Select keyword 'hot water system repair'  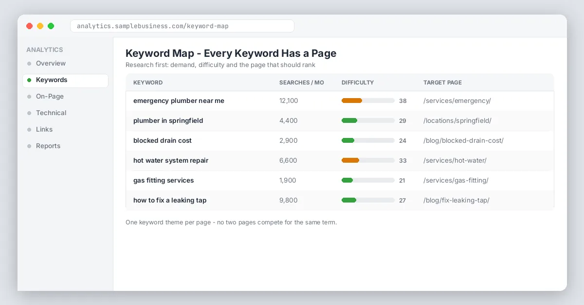coord(171,160)
